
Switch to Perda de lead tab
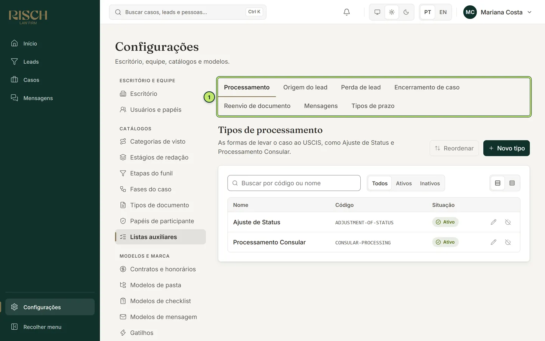tap(361, 88)
